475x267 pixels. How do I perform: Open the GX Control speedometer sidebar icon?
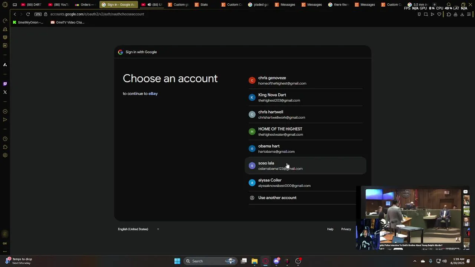pos(5,21)
